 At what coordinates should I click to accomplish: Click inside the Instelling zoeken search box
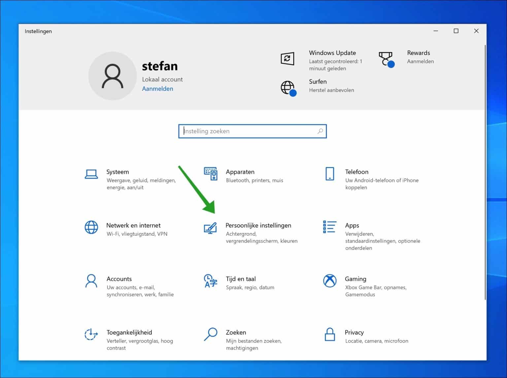click(248, 131)
